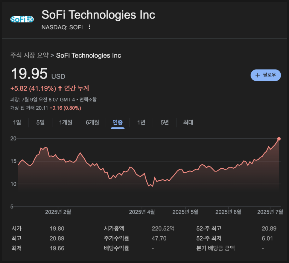Click the 2025년 7월 axis label
Viewport: 289px width, 263px height.
[x=270, y=212]
